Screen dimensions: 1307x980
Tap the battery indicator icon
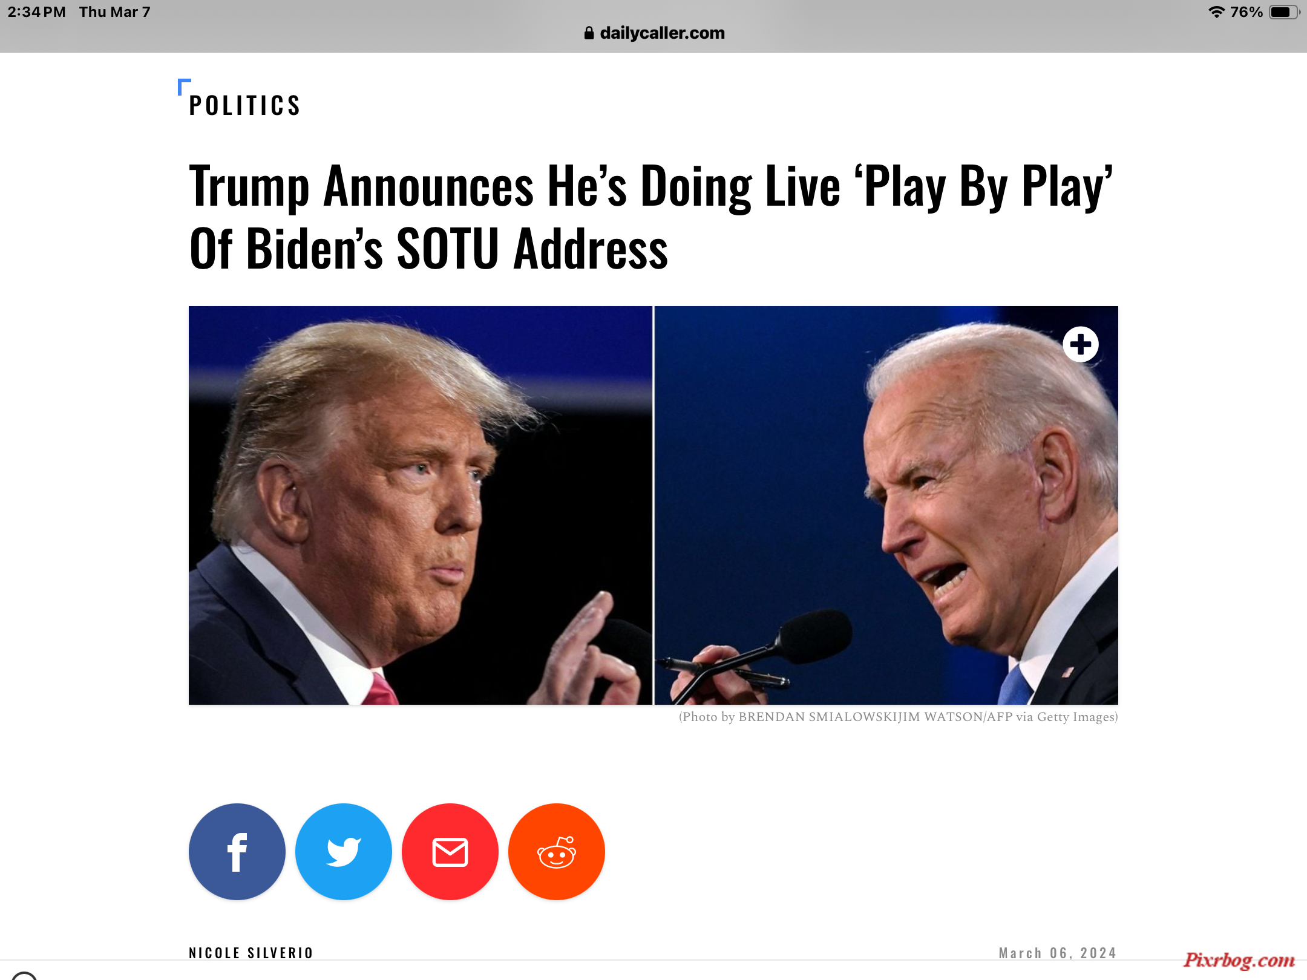click(1284, 12)
